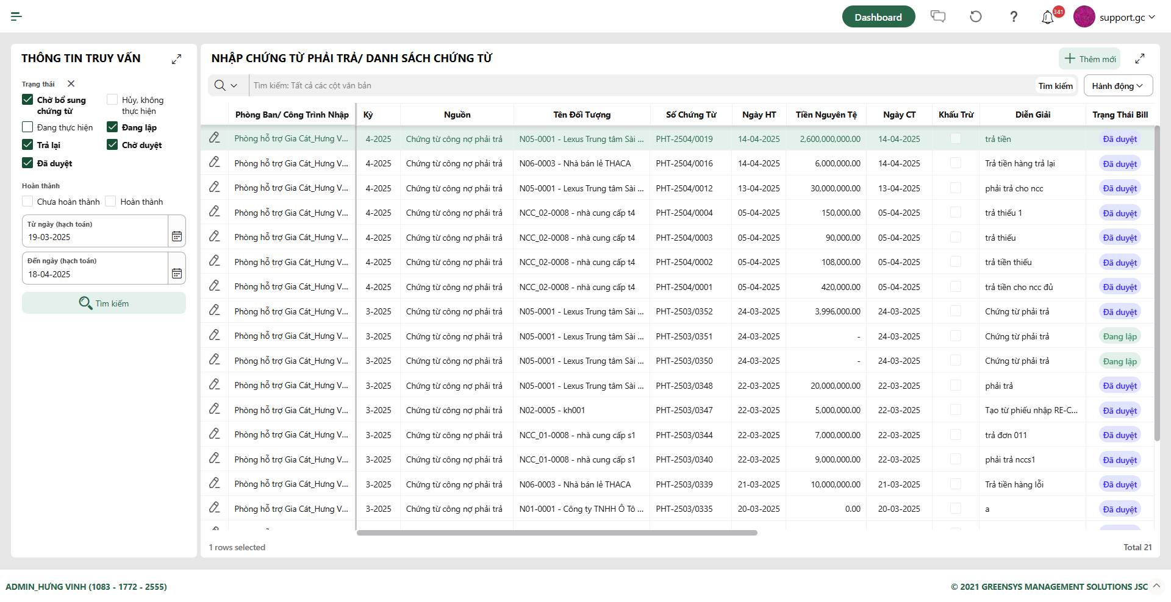Go to the Dashboard
The height and width of the screenshot is (602, 1171).
tap(878, 17)
